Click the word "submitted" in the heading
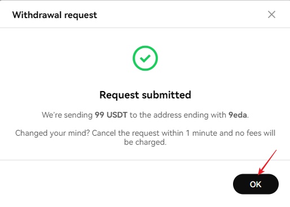Viewport: 290px width, 207px height. pos(166,95)
